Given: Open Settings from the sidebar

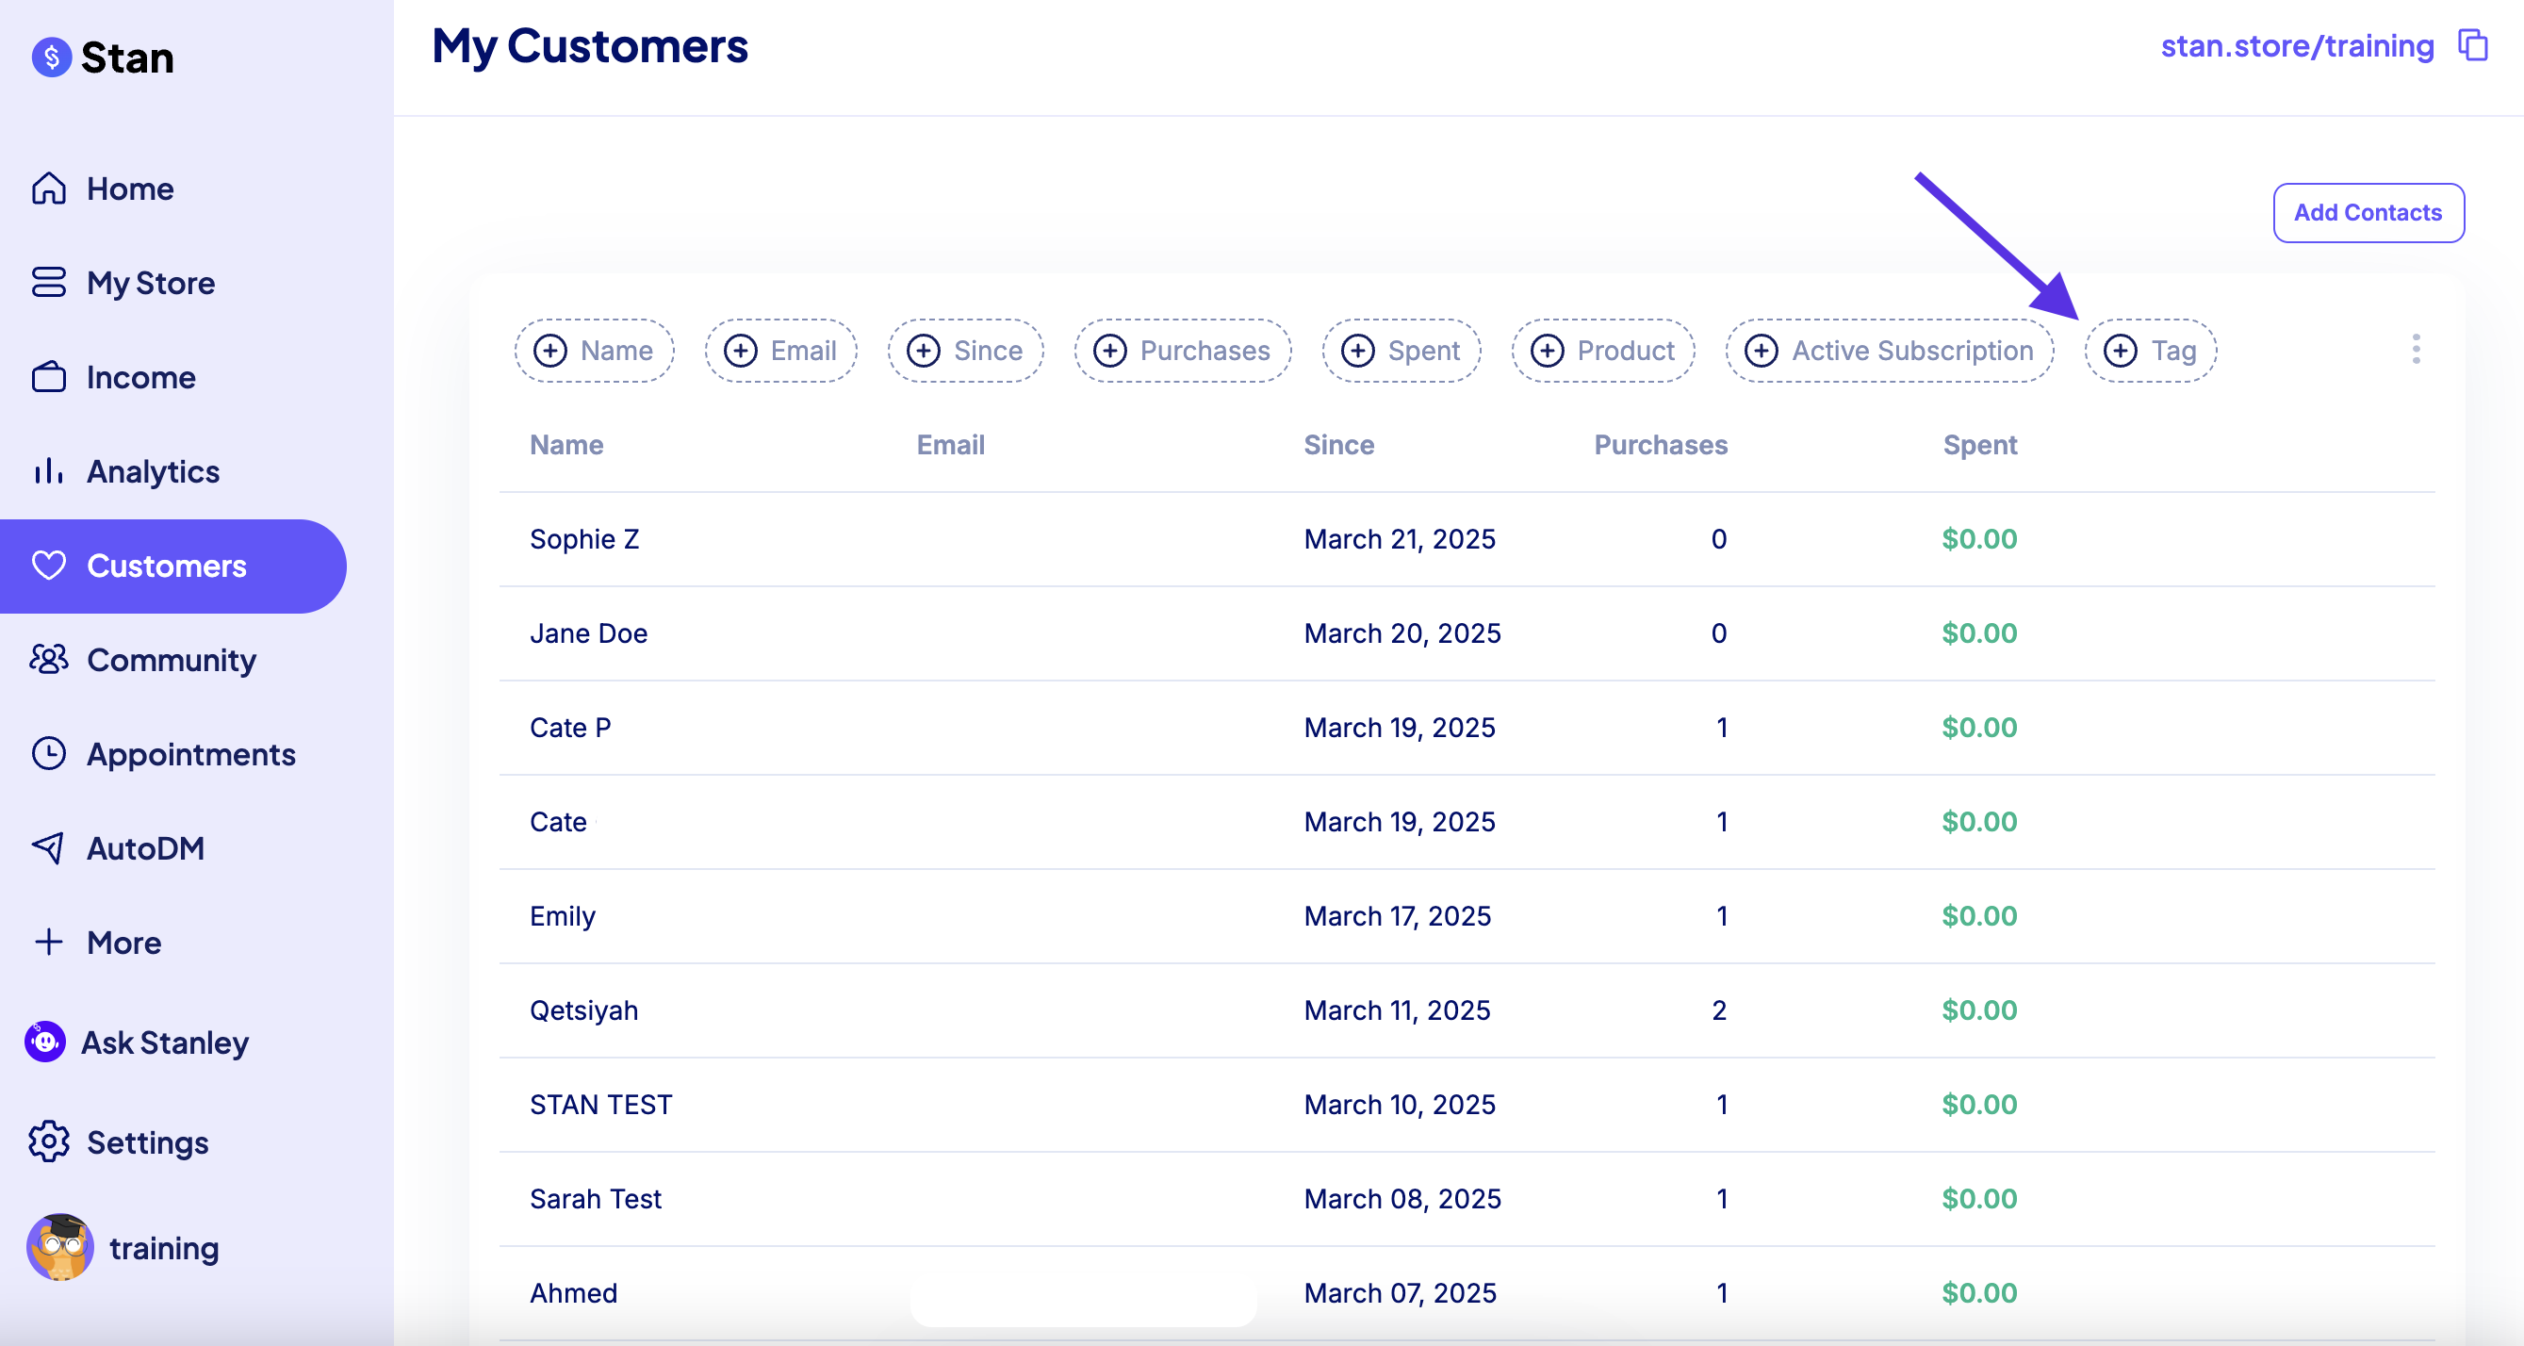Looking at the screenshot, I should 147,1142.
